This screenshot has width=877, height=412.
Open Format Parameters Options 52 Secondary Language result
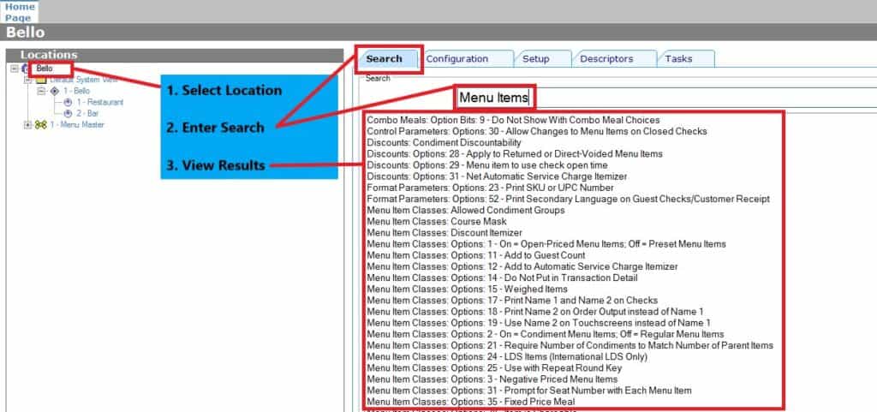(569, 199)
